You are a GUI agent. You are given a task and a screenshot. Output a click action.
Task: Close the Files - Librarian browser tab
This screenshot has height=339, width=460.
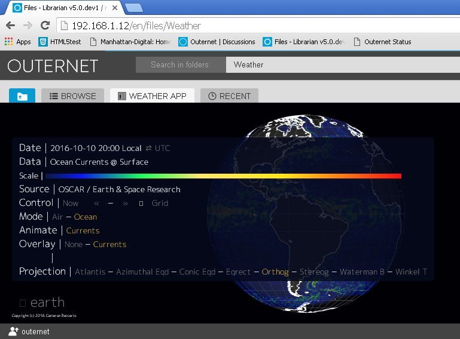pos(115,8)
